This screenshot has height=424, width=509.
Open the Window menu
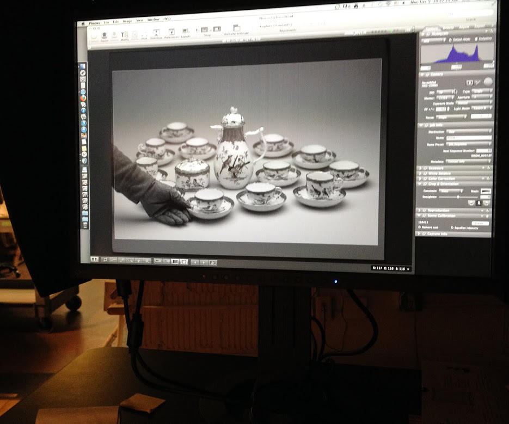[154, 20]
